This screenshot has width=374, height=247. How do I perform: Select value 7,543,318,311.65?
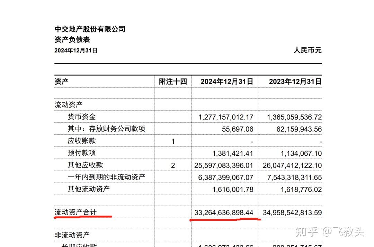point(294,178)
